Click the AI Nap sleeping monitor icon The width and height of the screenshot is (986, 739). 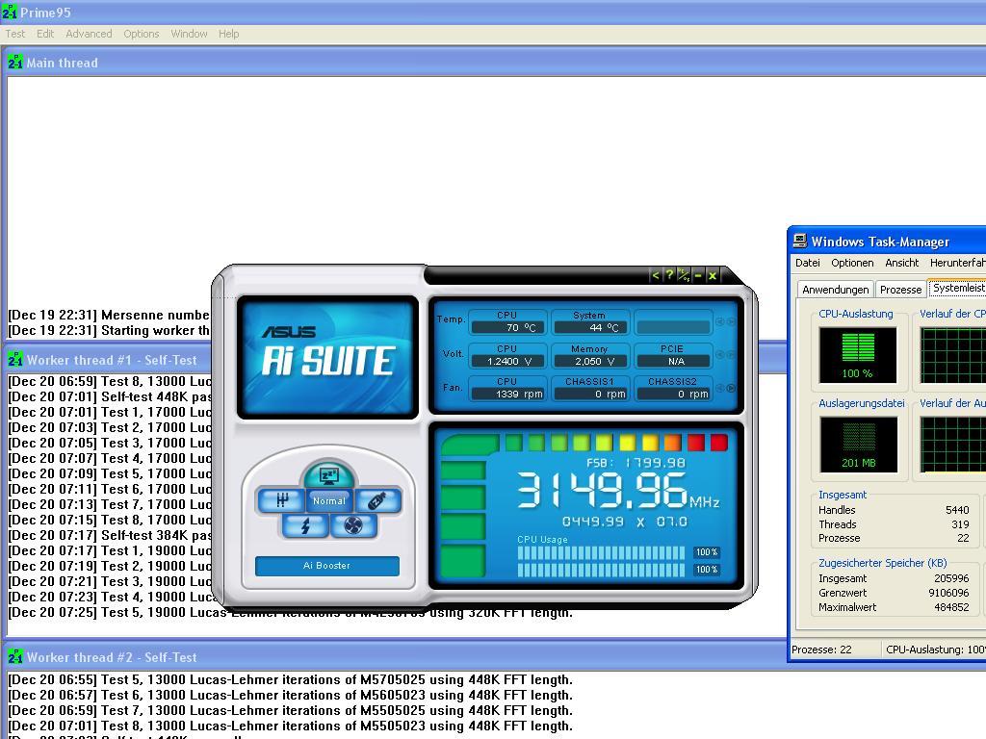(329, 475)
